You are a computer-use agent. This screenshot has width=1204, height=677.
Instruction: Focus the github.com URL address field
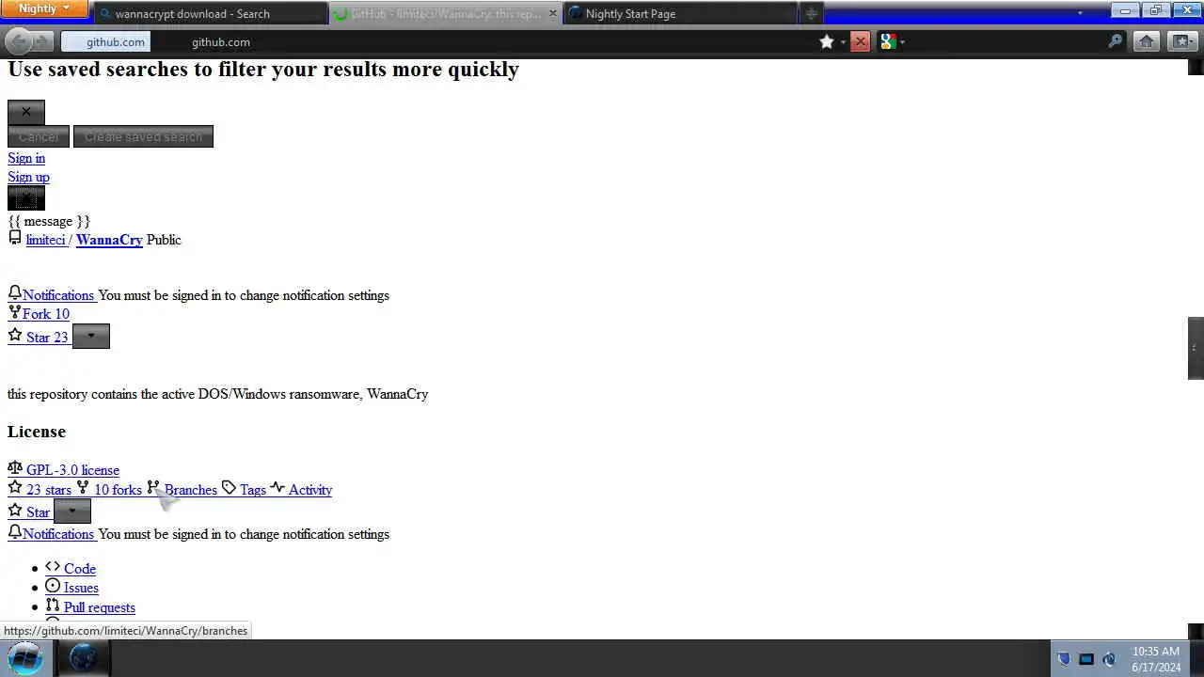point(480,42)
